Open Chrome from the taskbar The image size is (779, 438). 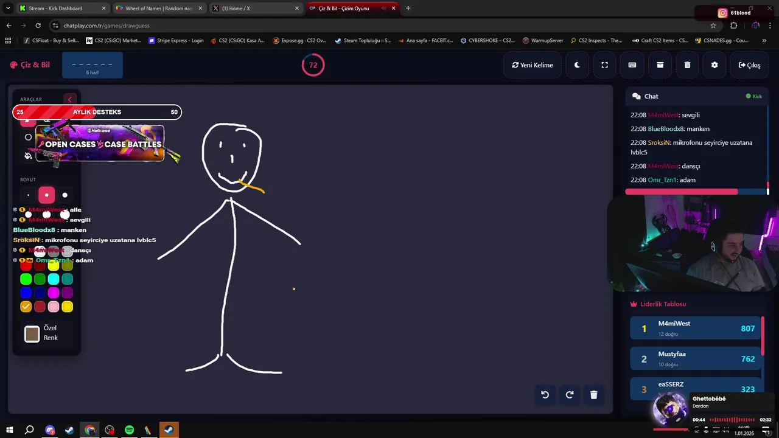(89, 430)
